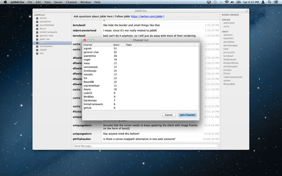Select Git channel row
The height and width of the screenshot is (176, 282).
coord(141,78)
